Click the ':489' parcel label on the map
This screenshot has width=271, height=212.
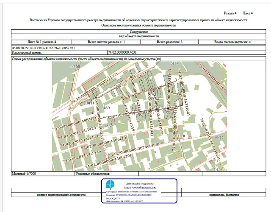(106, 108)
